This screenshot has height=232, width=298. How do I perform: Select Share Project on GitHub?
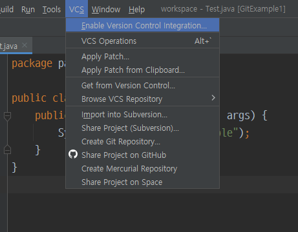pyautogui.click(x=142, y=155)
